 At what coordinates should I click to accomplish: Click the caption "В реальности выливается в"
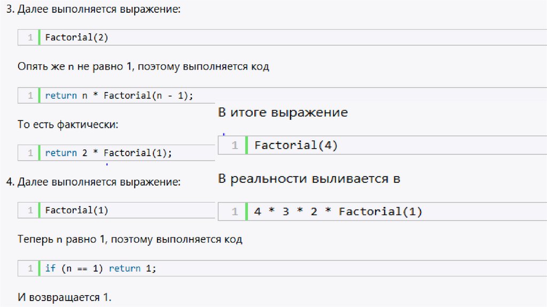click(x=309, y=179)
